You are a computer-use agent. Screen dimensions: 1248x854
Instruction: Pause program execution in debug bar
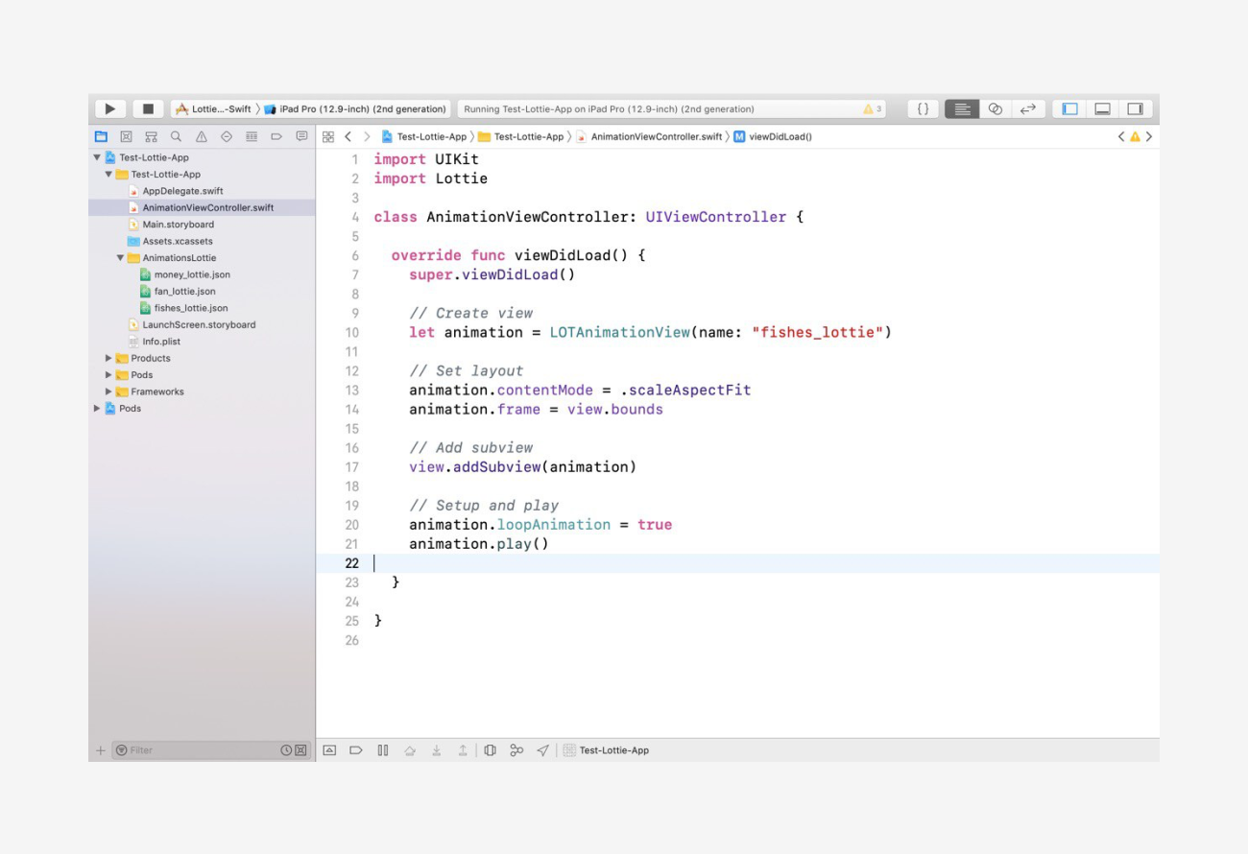pyautogui.click(x=382, y=750)
